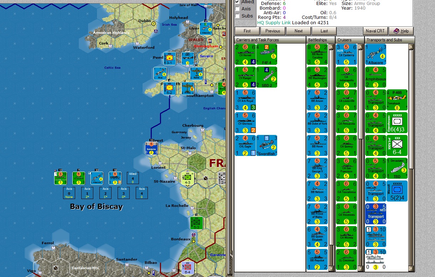
Task: Select cruiser CA Pensacola
Action: (x=346, y=123)
